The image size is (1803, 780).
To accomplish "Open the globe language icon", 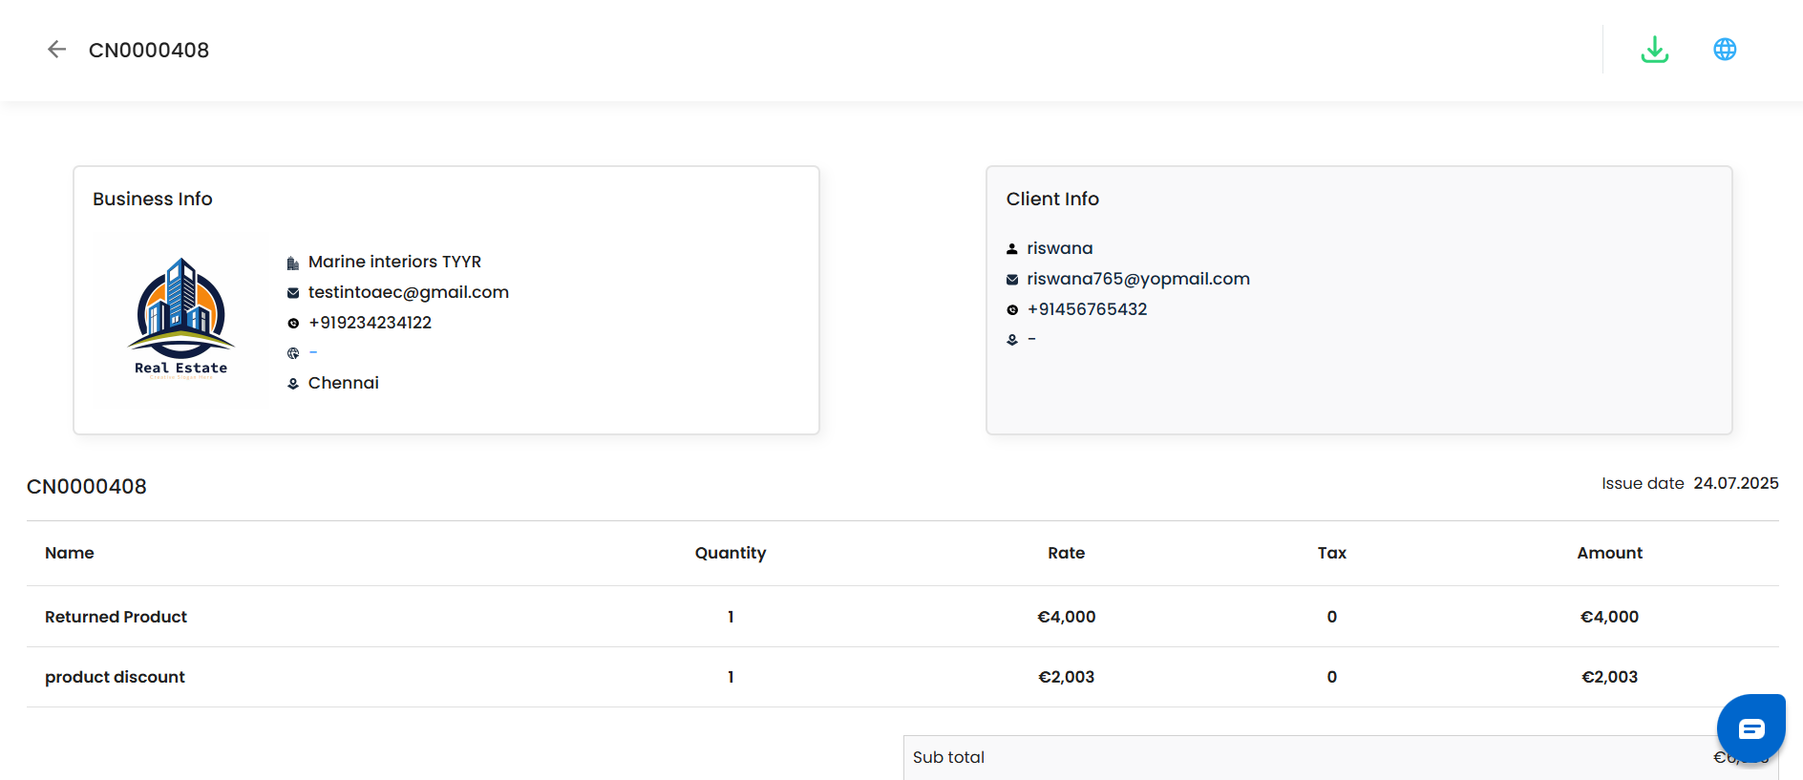I will (1724, 50).
